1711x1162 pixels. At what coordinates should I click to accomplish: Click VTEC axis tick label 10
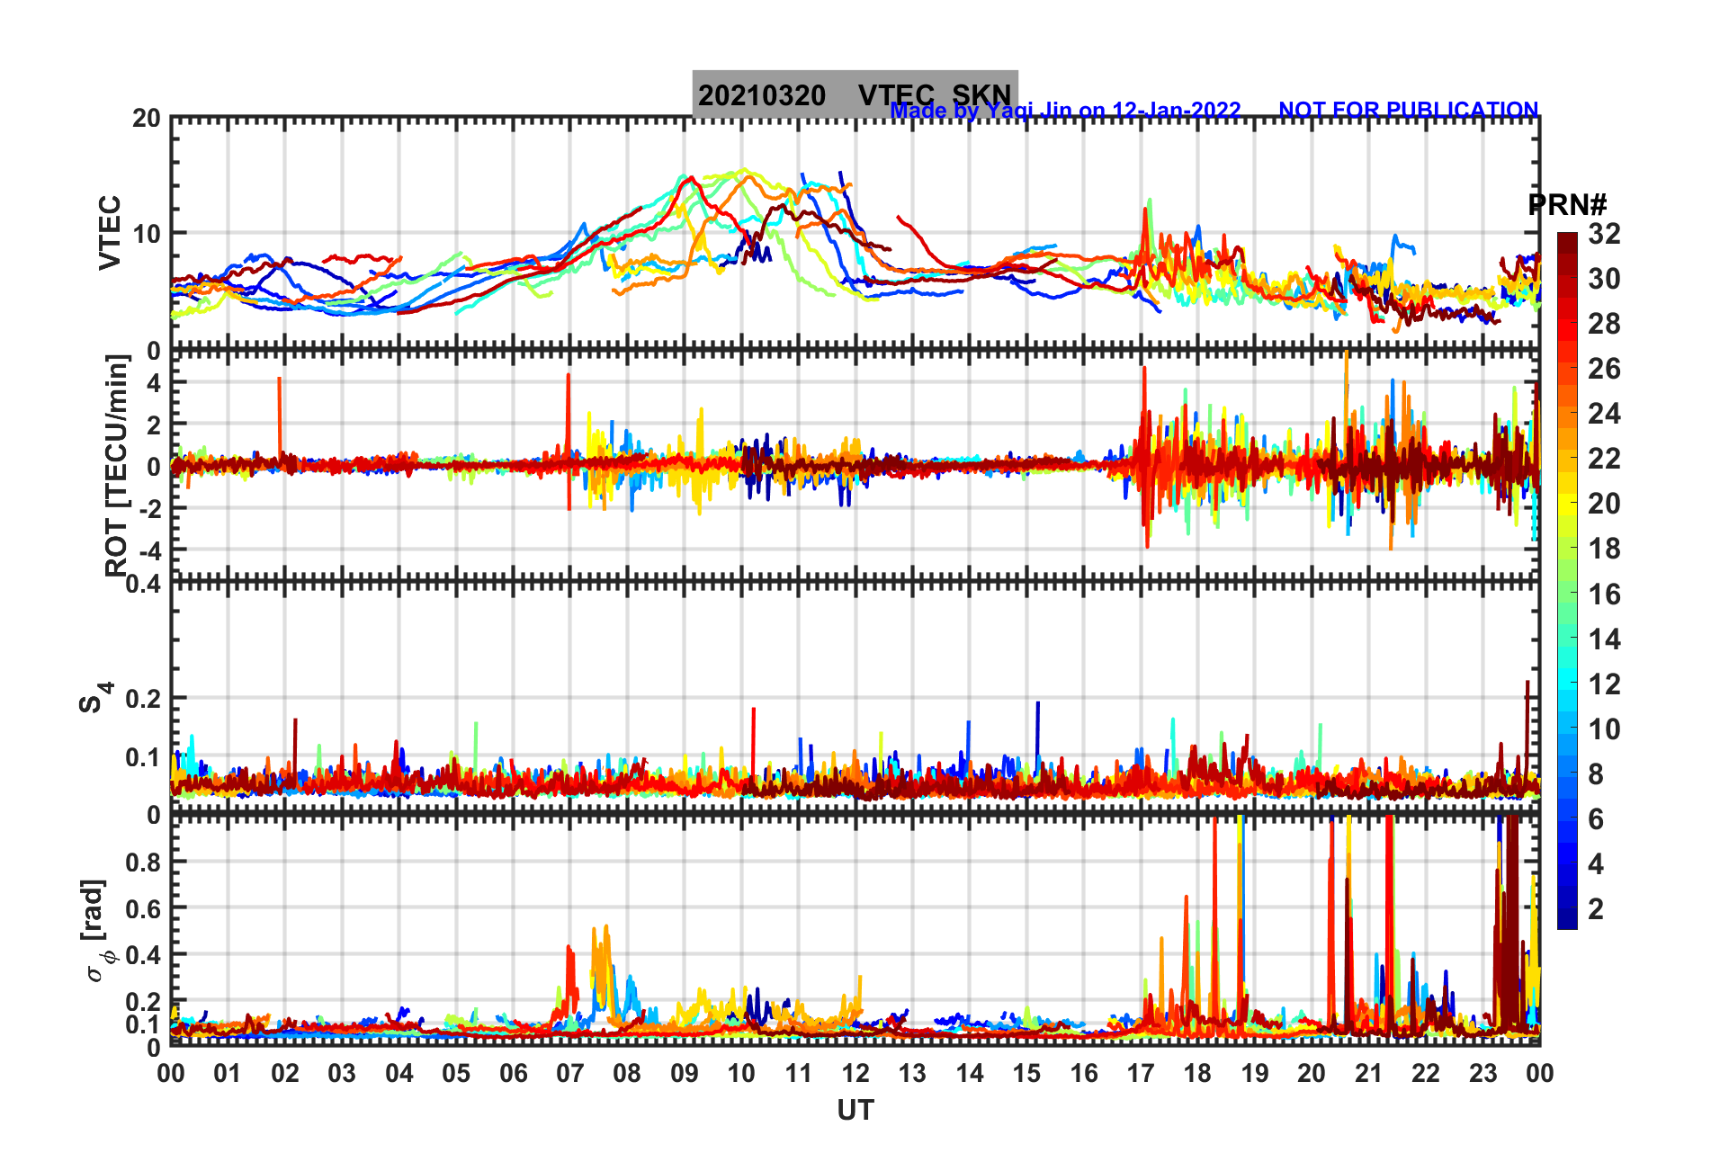pyautogui.click(x=147, y=234)
